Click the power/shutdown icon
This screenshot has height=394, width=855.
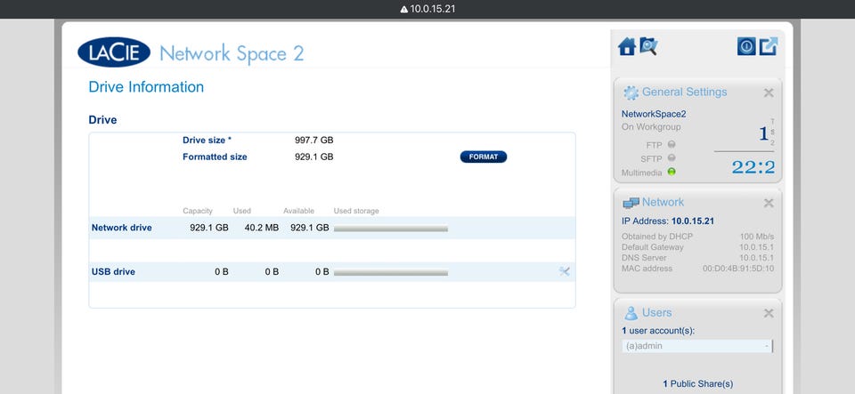(746, 46)
